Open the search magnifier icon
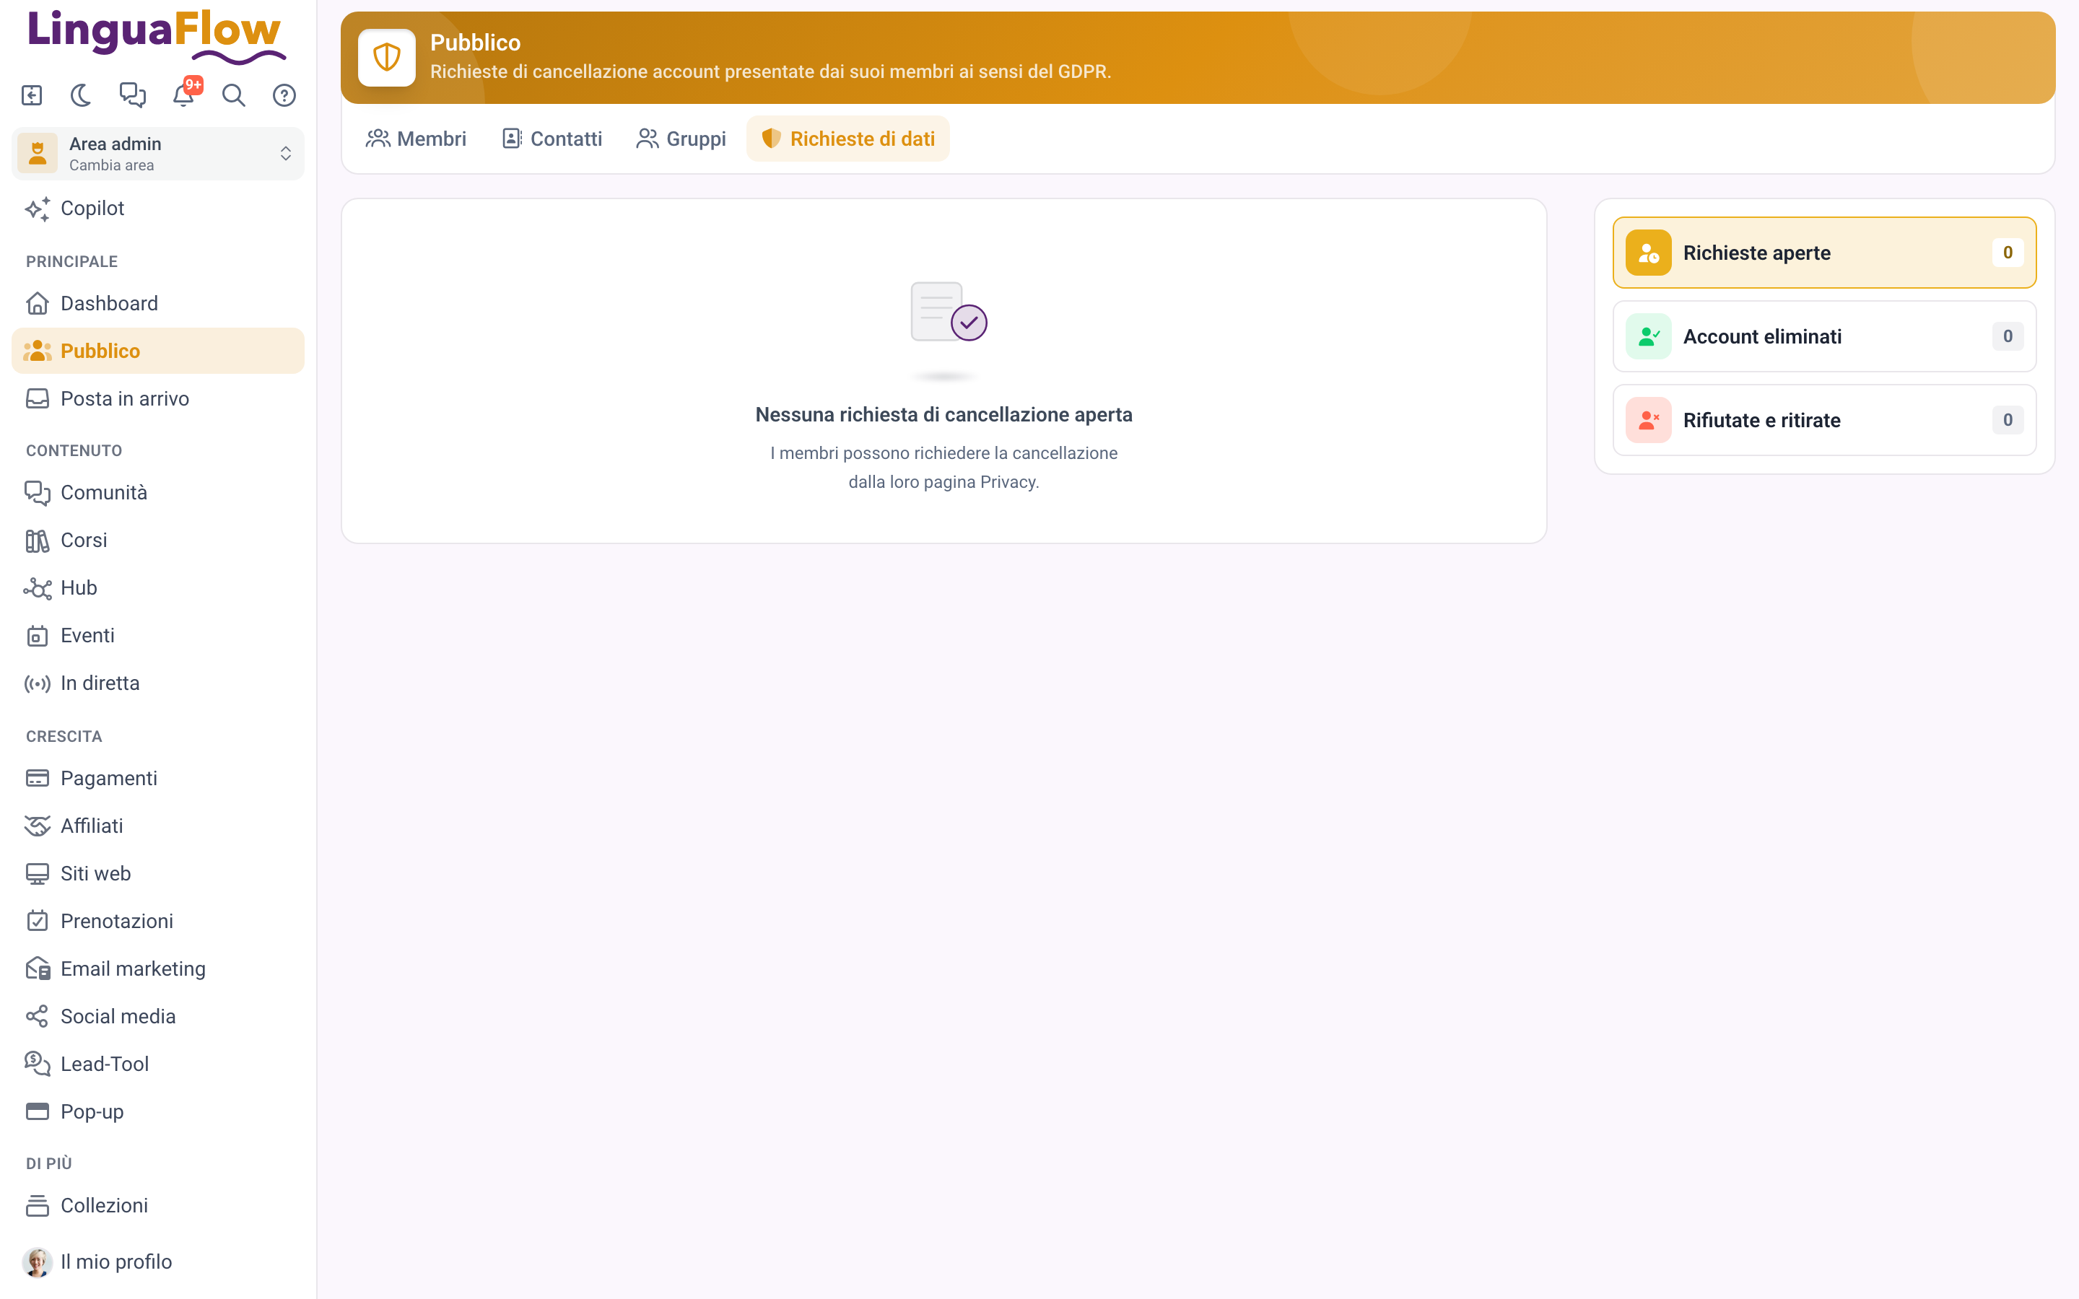The image size is (2079, 1299). pyautogui.click(x=234, y=95)
